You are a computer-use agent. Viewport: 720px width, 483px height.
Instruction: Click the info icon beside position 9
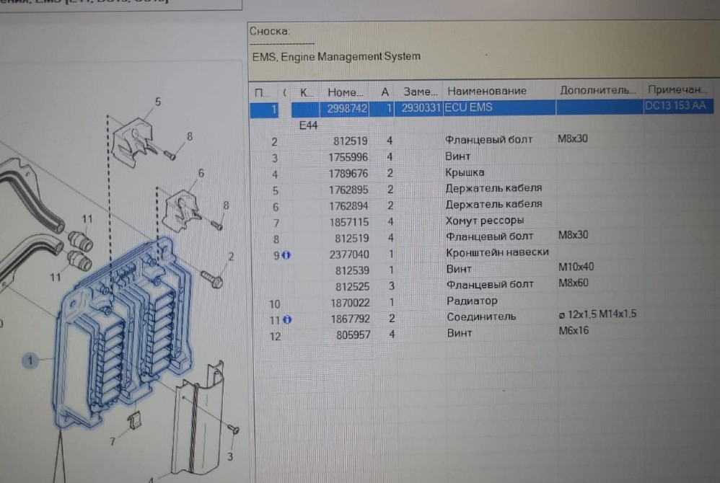286,254
